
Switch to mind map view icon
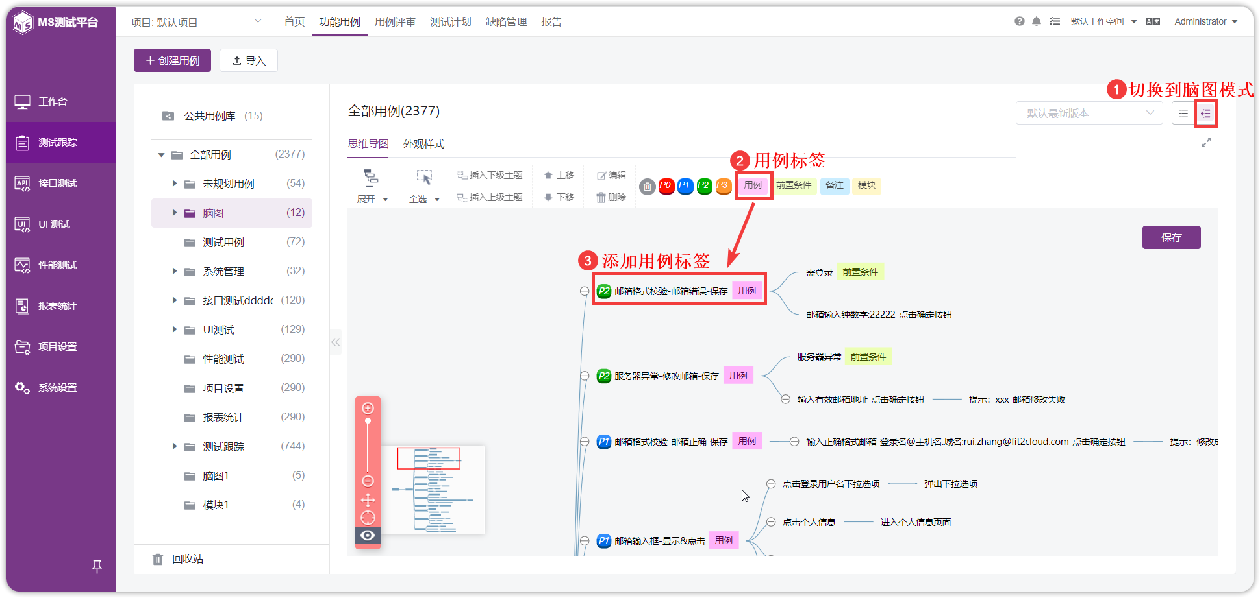coord(1205,114)
